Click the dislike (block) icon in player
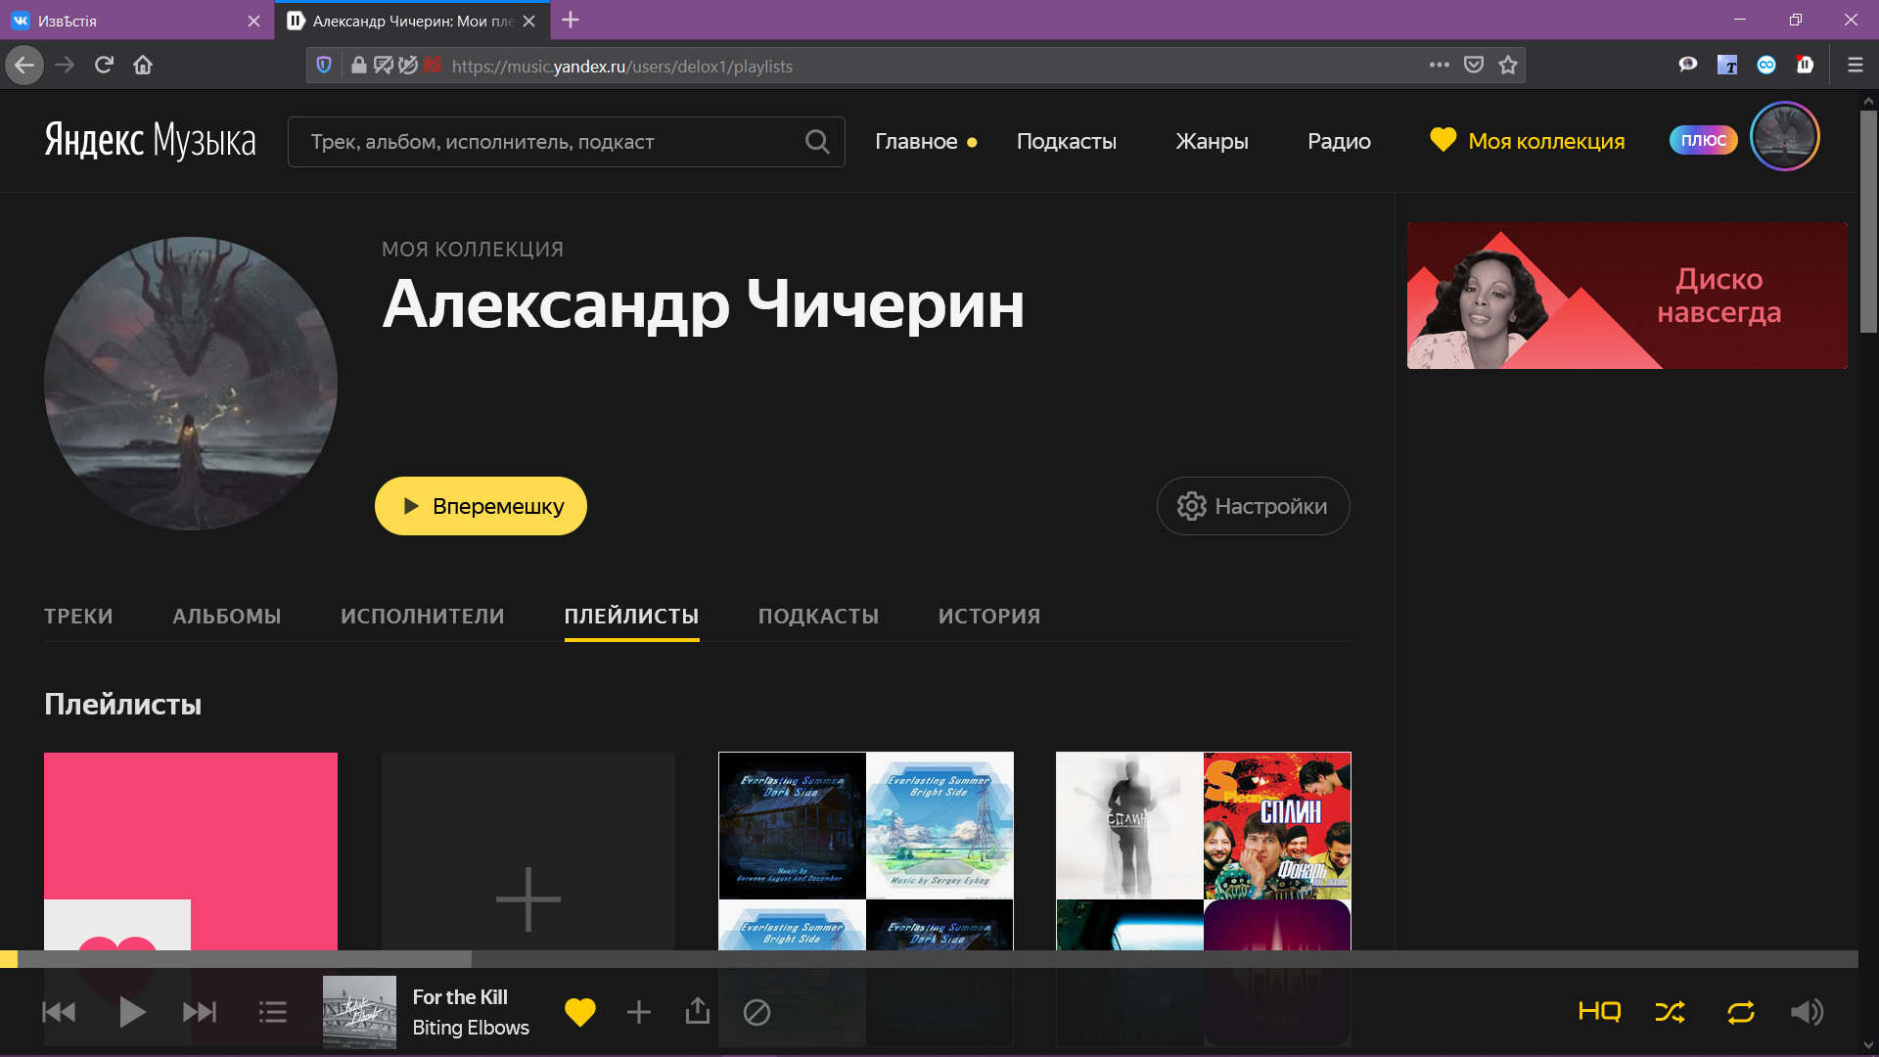1879x1057 pixels. [x=756, y=1012]
